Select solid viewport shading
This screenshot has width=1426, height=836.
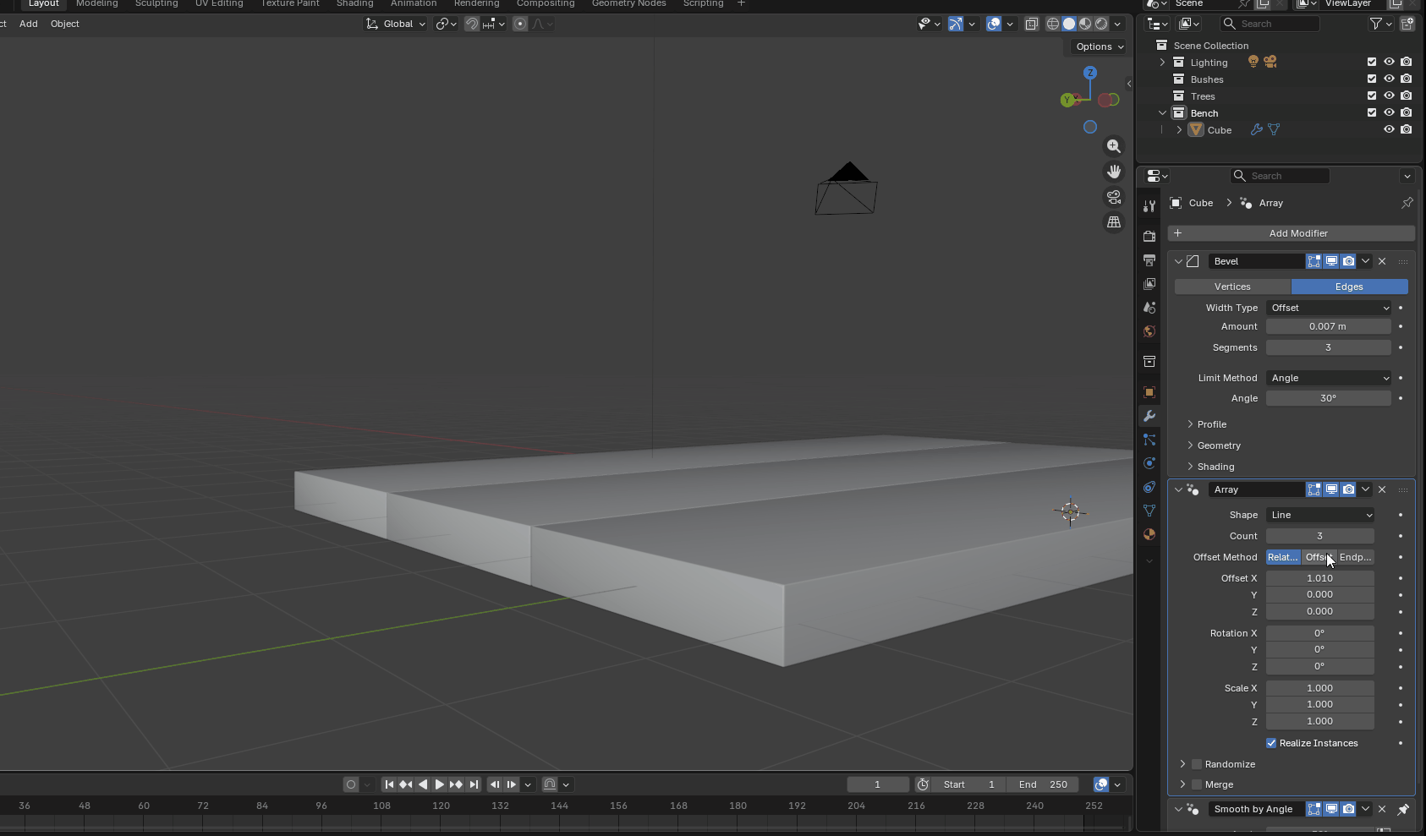1069,24
